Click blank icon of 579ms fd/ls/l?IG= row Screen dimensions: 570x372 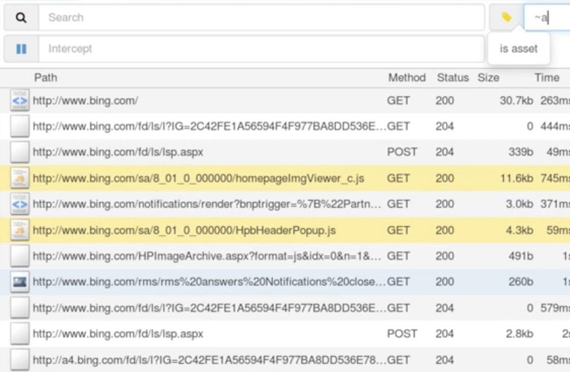(x=20, y=308)
